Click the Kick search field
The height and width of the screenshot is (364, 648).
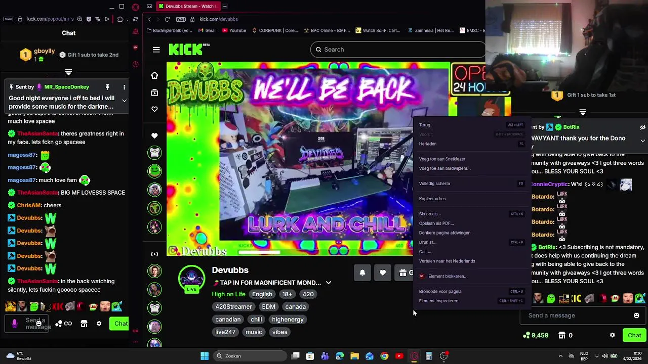point(397,50)
